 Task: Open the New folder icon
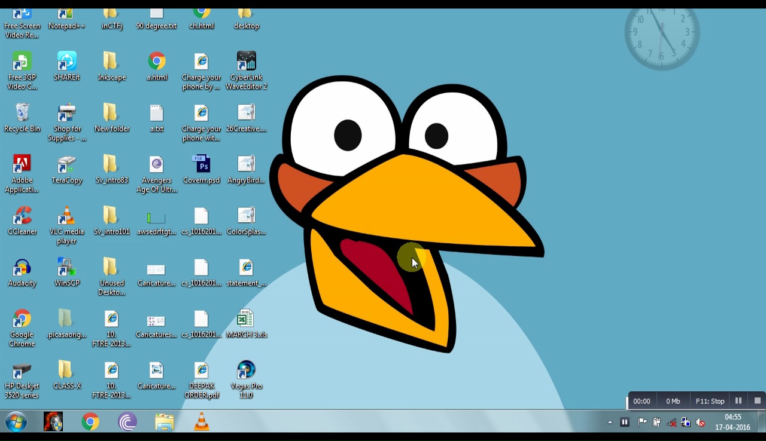pos(111,118)
